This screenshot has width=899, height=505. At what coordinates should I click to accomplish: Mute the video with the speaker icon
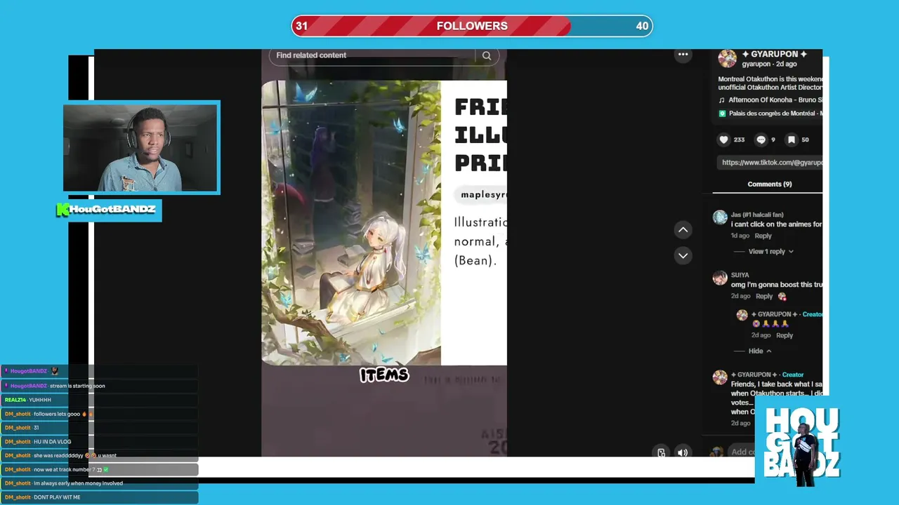tap(682, 452)
